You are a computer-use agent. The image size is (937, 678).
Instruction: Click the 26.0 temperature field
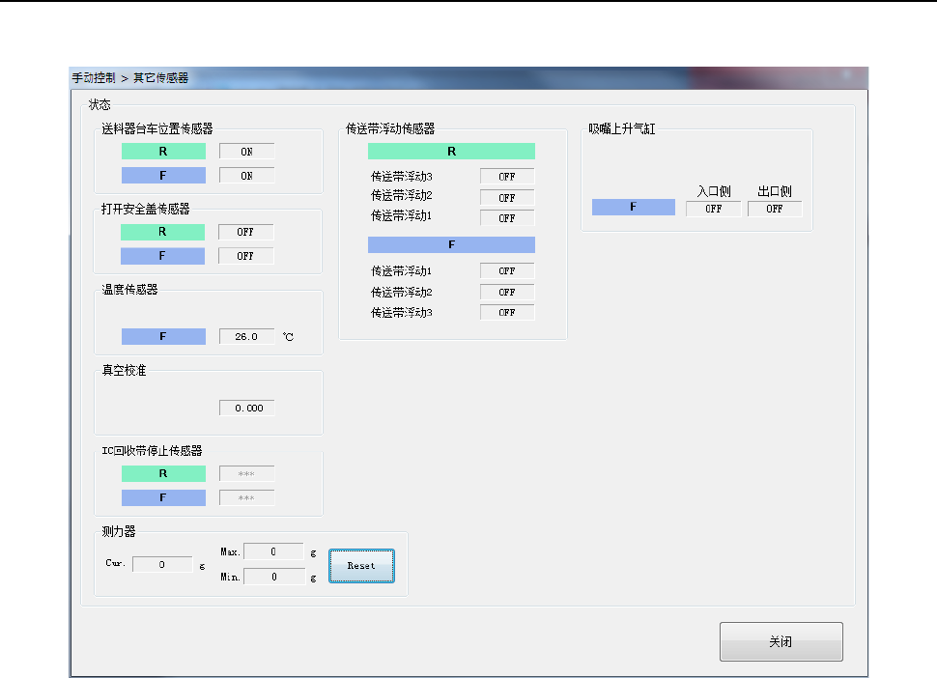(x=246, y=336)
